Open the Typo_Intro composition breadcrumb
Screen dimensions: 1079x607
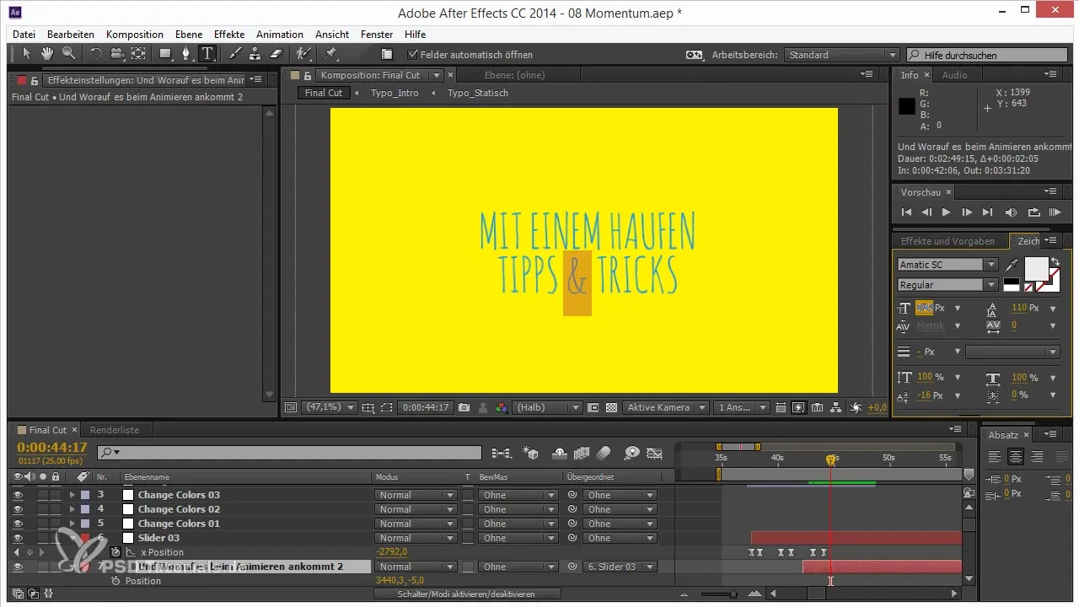click(x=395, y=93)
